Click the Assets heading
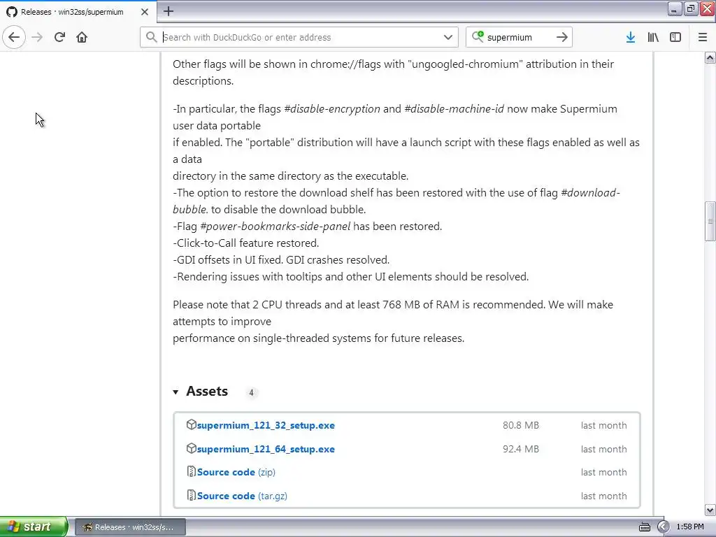 [207, 392]
